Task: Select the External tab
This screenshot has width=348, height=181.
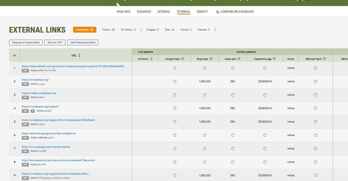Action: point(184,11)
